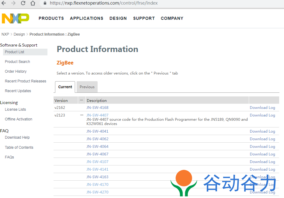Click Download Log for JN-SW-4168
Viewport: 284px width, 198px height.
coord(262,108)
